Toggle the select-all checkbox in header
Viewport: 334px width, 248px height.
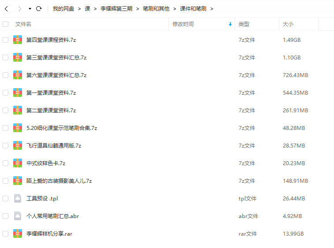tap(6, 24)
